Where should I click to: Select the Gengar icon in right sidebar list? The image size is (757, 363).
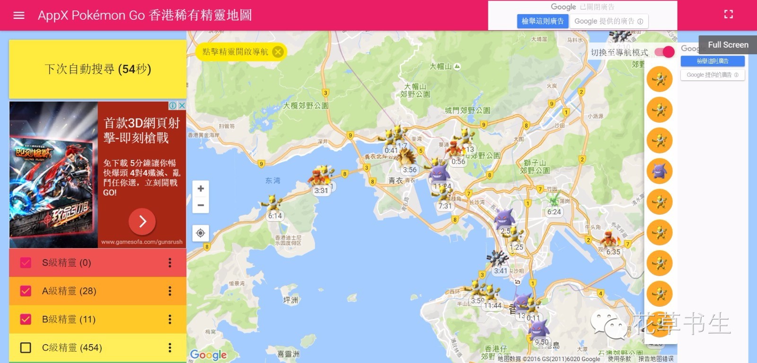(660, 171)
